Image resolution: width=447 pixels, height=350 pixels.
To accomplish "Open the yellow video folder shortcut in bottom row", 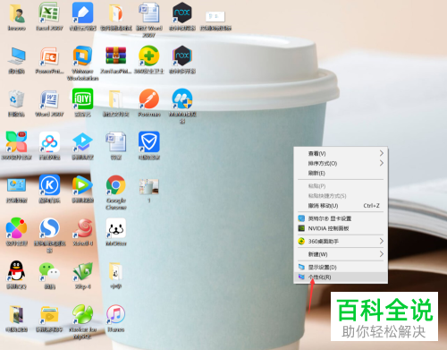I will (x=49, y=315).
